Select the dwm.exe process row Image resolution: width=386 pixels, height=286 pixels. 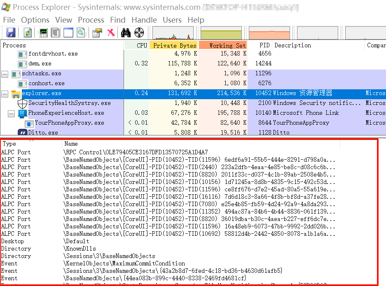(x=40, y=64)
